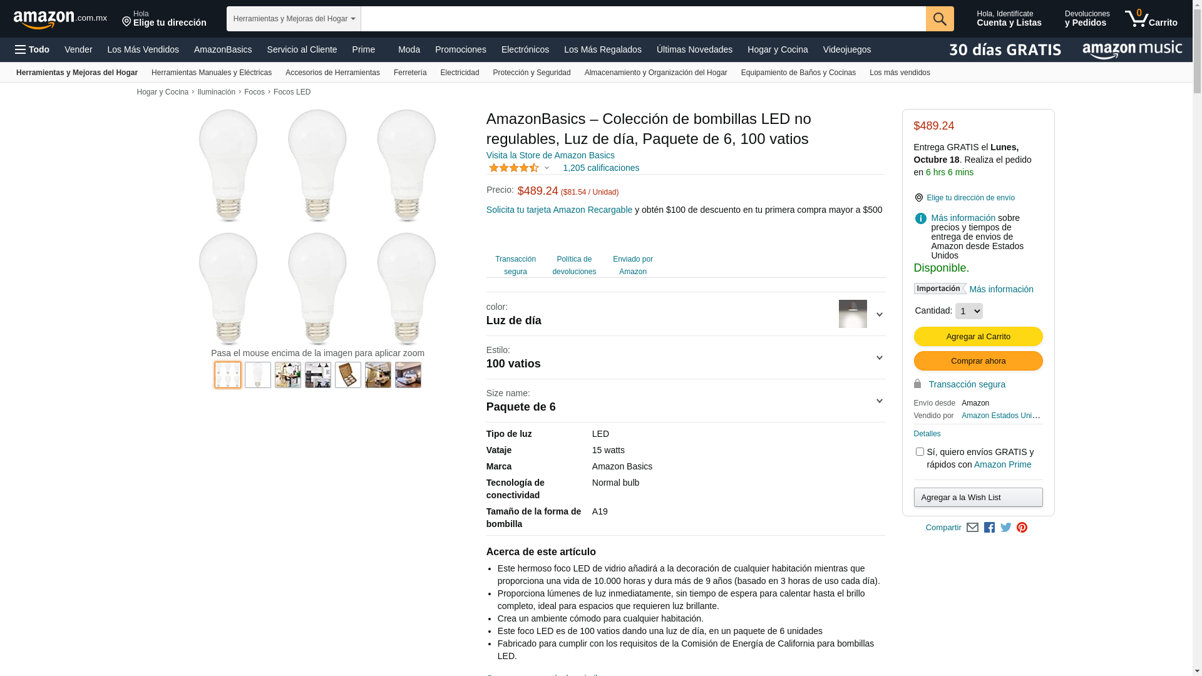Enable the free Amazon Prime shipping checkbox
The image size is (1202, 676).
point(920,452)
